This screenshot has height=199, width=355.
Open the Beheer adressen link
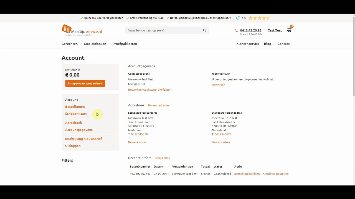(159, 105)
